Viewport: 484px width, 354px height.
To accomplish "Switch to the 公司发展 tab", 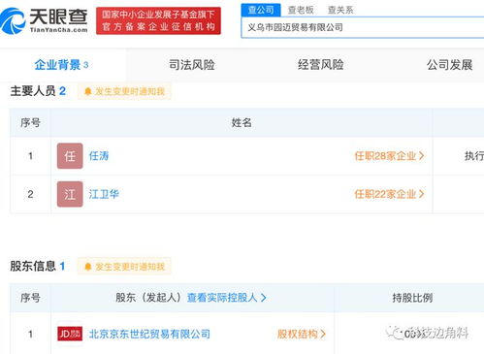I will 449,65.
